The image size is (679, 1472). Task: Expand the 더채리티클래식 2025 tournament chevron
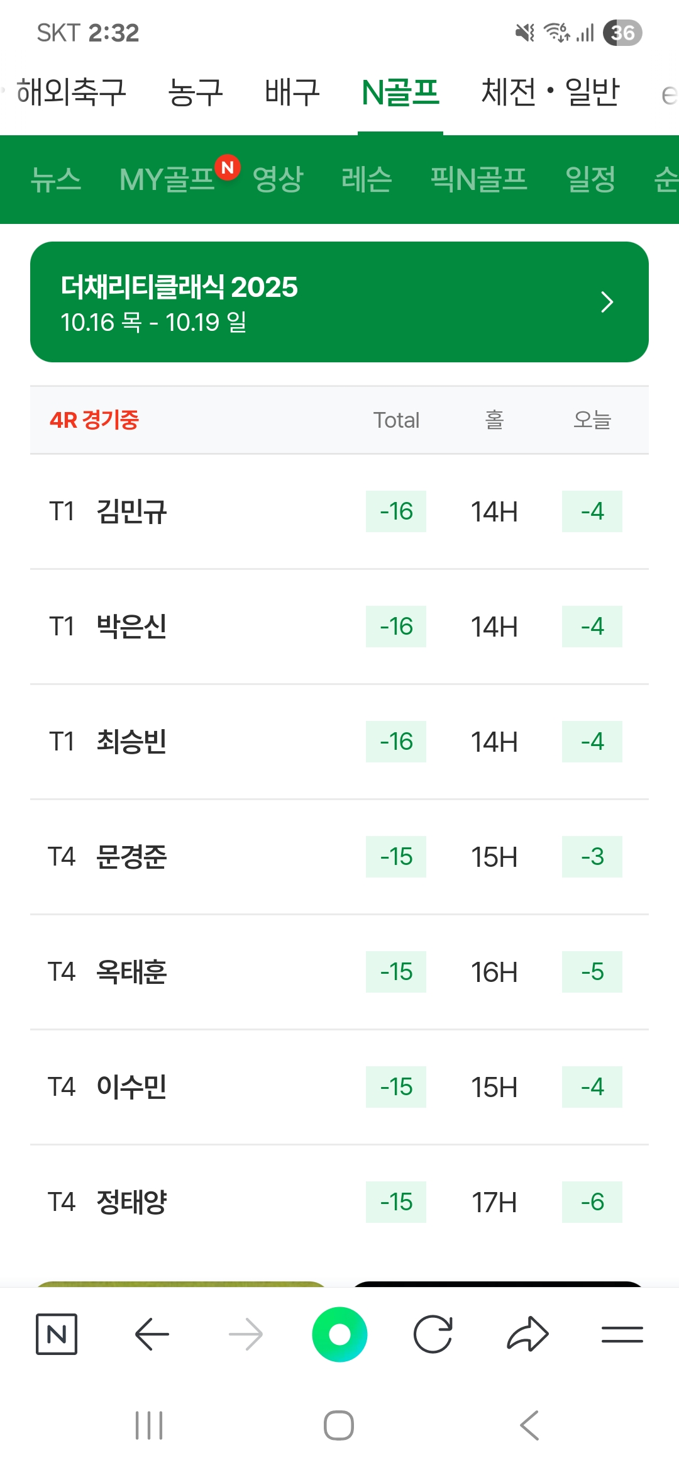click(x=606, y=302)
